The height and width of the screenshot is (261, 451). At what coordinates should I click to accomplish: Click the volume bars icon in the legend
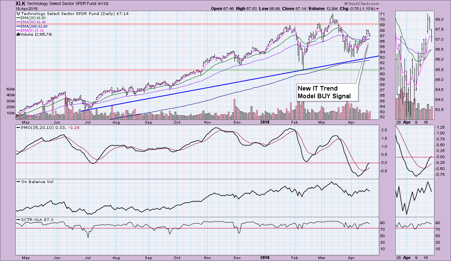pos(18,35)
